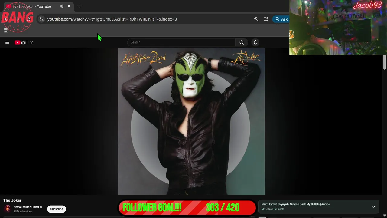Click the YouTube search magnifier button
387x218 pixels.
point(242,42)
